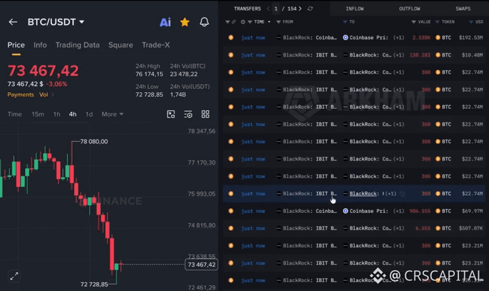489x291 pixels.
Task: Open the Ai assistant icon
Action: 165,22
